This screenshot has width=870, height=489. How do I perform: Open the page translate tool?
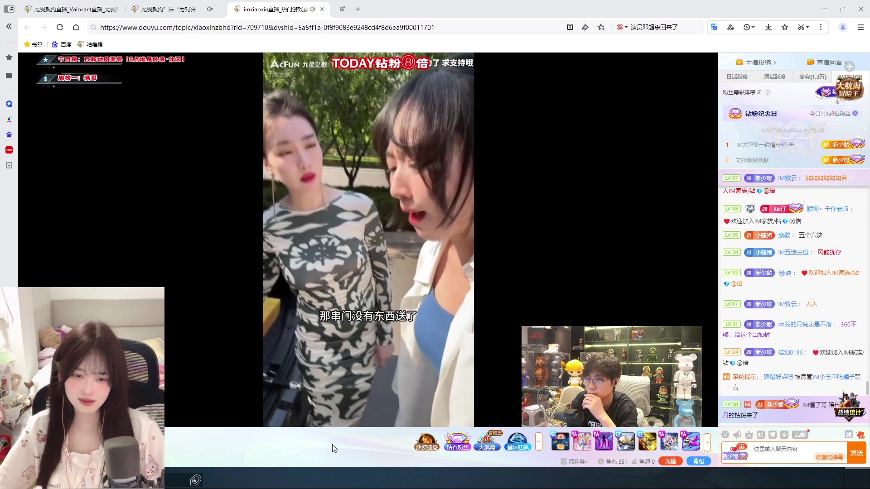715,27
